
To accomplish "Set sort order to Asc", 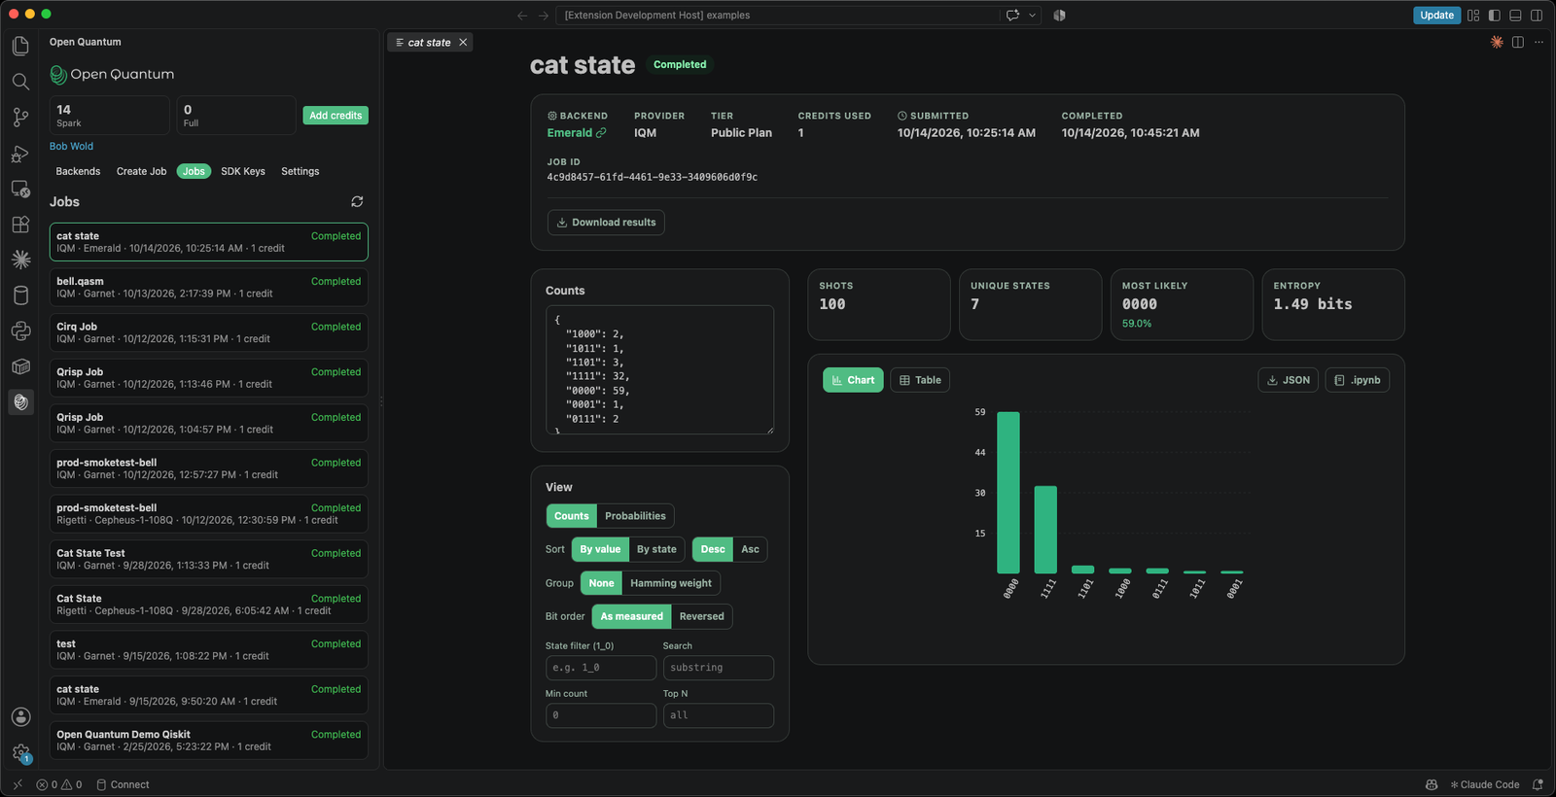I will click(x=750, y=549).
